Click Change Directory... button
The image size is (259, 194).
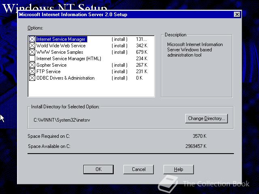tap(206, 118)
